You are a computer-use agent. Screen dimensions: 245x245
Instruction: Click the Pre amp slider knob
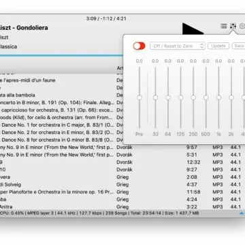[140, 97]
